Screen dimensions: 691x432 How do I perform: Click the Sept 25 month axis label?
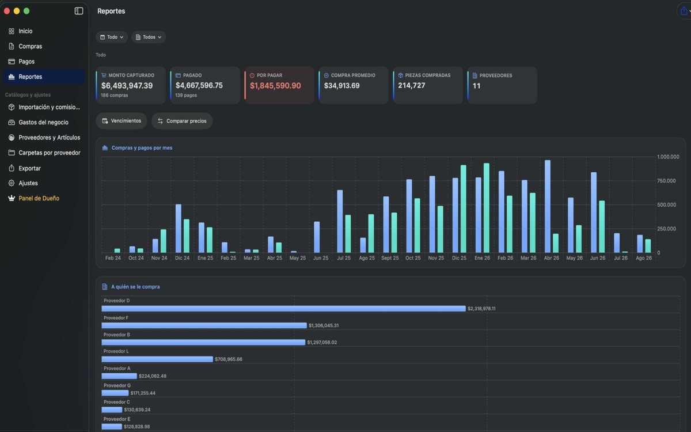(x=390, y=258)
